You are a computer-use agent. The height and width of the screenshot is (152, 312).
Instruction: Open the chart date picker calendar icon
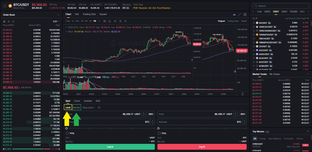[x=105, y=21]
